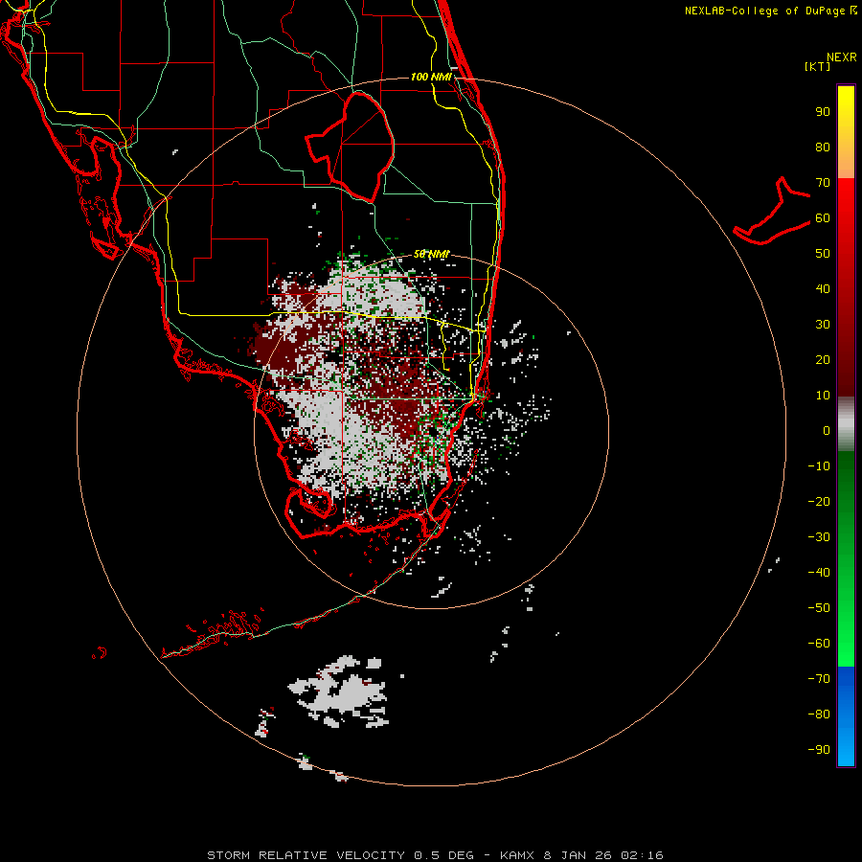Click the Grand Bahama island outline at right

pyautogui.click(x=772, y=212)
